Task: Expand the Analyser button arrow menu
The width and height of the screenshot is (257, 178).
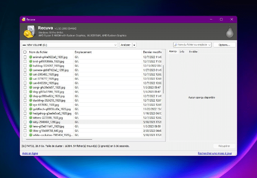Action: click(x=134, y=45)
